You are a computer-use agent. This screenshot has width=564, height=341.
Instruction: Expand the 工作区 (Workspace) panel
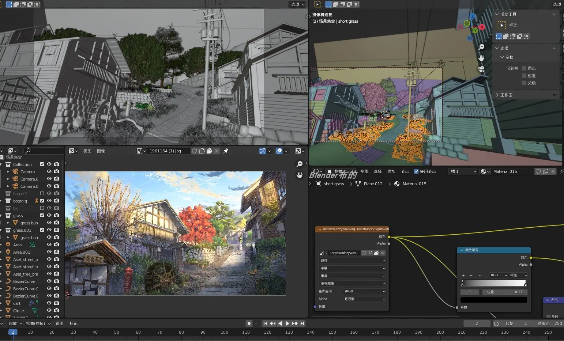[x=497, y=95]
